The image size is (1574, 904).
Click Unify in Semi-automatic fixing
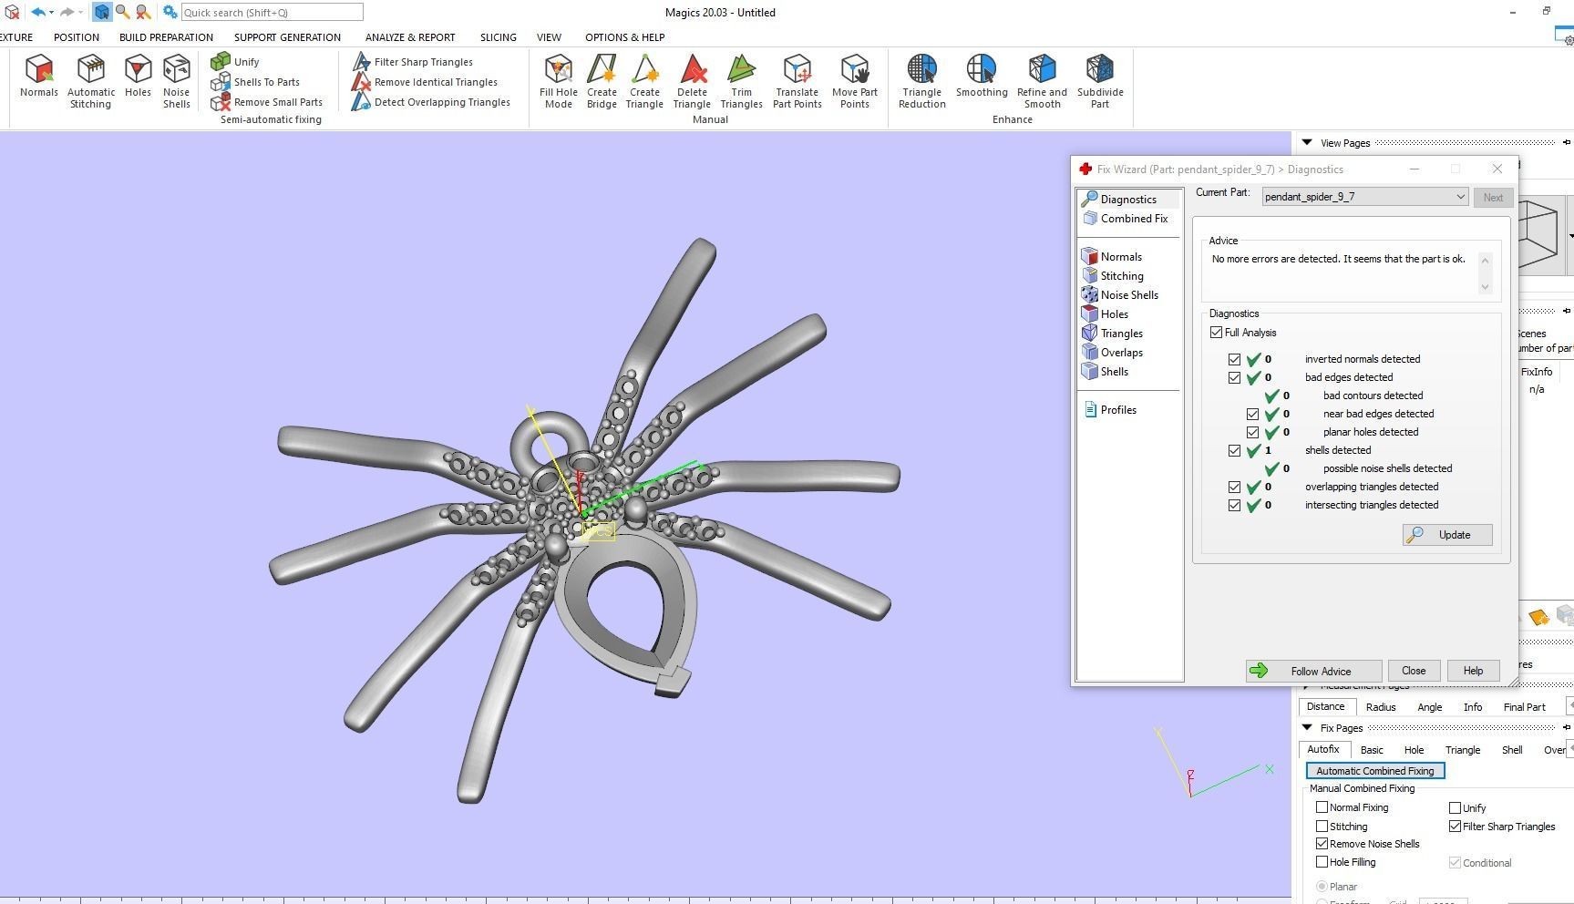click(x=235, y=61)
